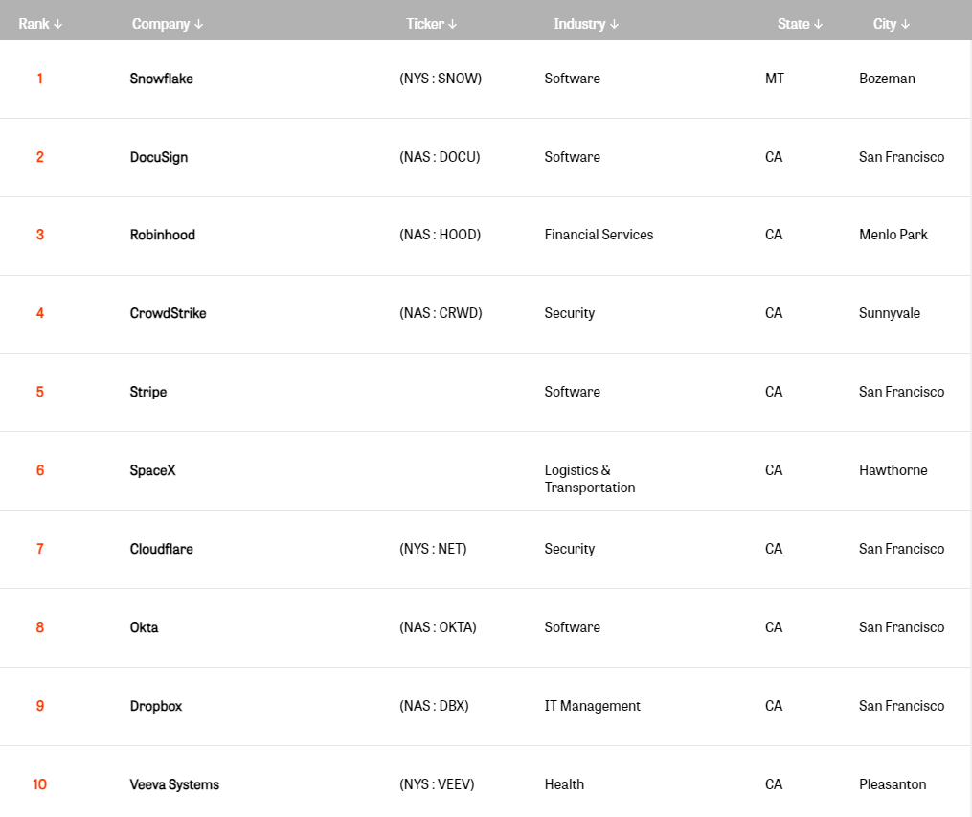Click the Dropbox company name
The image size is (972, 817).
(x=156, y=706)
